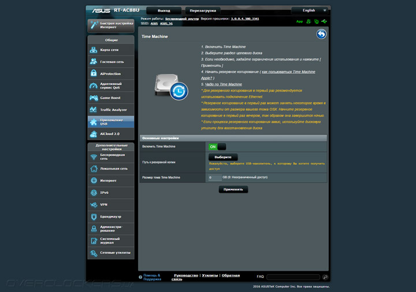416x292 pixels.
Task: Click the Выход (logout) button
Action: [164, 10]
